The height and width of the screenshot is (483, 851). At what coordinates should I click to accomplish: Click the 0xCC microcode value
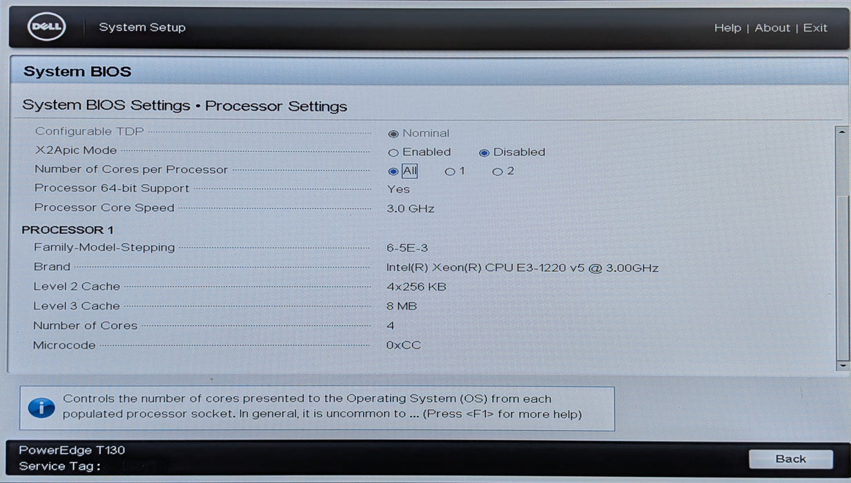[404, 345]
